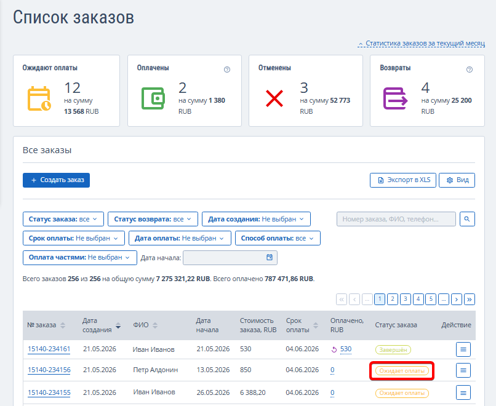Screen dimensions: 496x406
Task: Click start date 13.05.2026
Action: 213,370
